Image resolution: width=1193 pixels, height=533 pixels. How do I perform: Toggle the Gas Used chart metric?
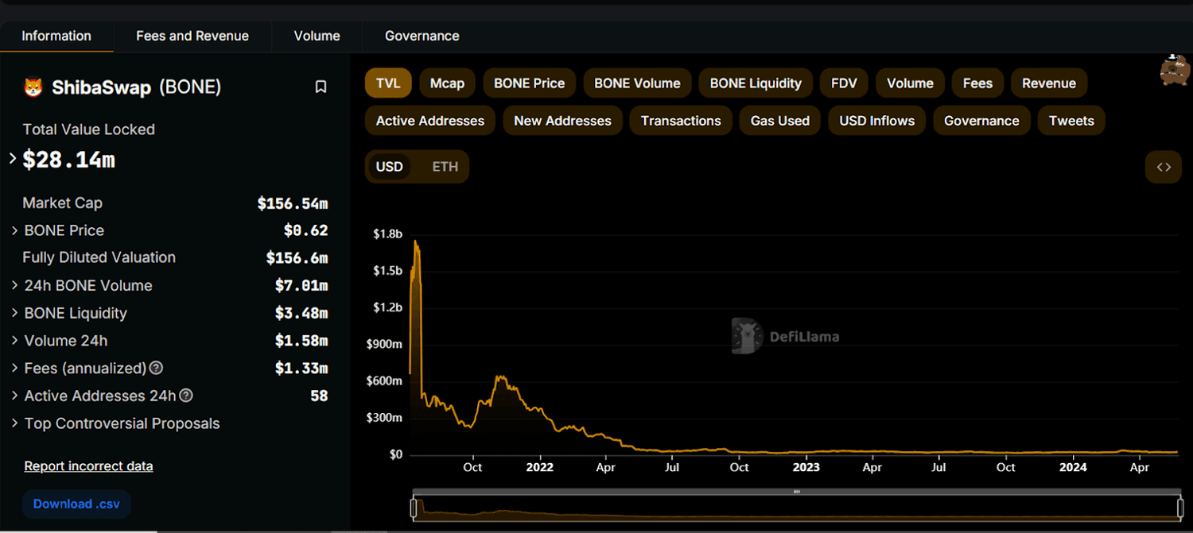(780, 121)
